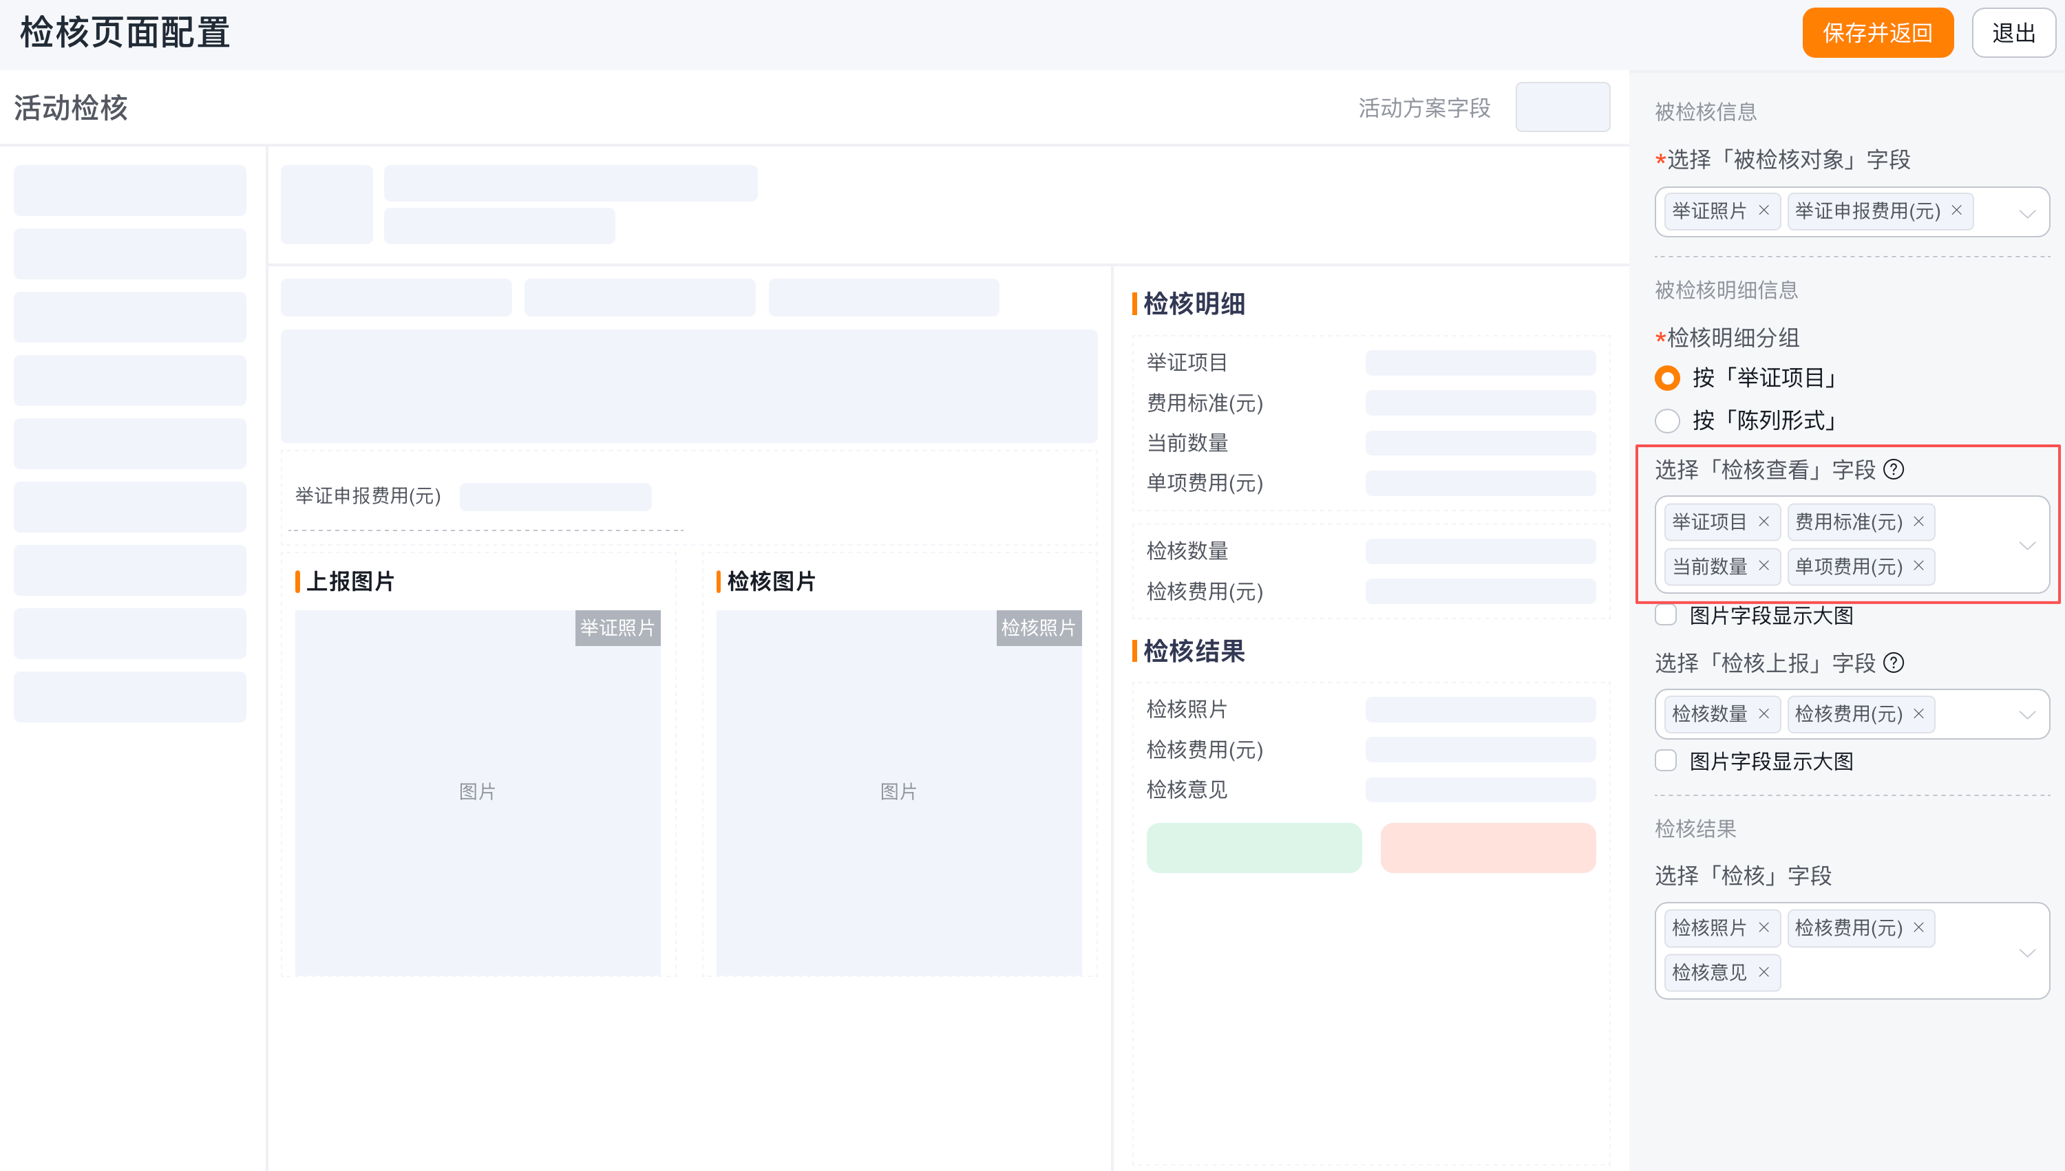
Task: Click the 上报图片 section heading
Action: [351, 581]
